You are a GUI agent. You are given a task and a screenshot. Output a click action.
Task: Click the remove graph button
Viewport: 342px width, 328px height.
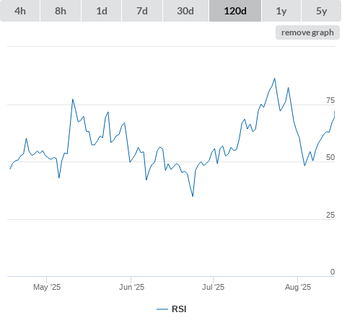307,32
